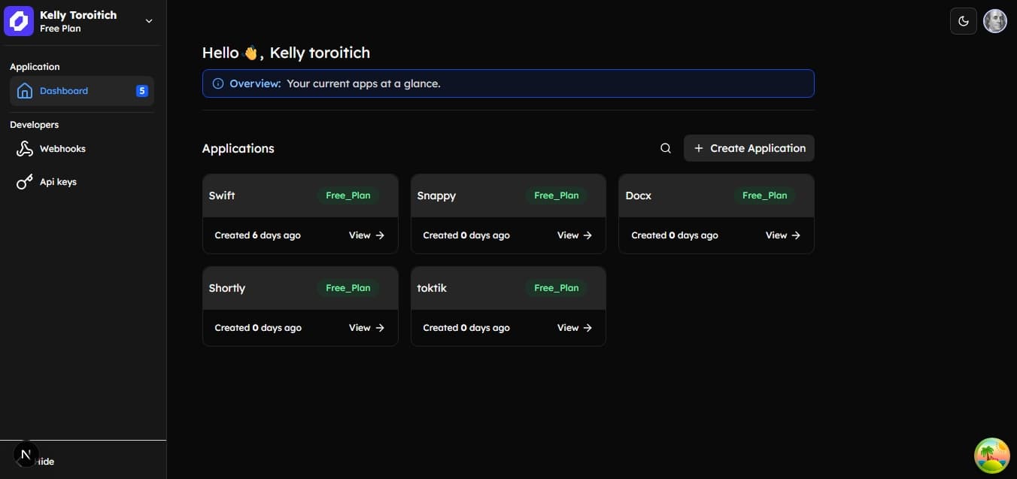Screen dimensions: 1017x479
Task: Click the info icon in the Overview banner
Action: 217,83
